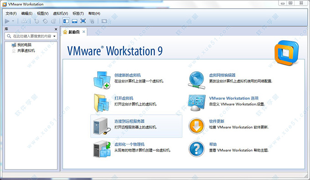Image resolution: width=310 pixels, height=180 pixels.
Task: Click text 更改这台计算机上虚拟机使用的网络配置
Action: [241, 81]
